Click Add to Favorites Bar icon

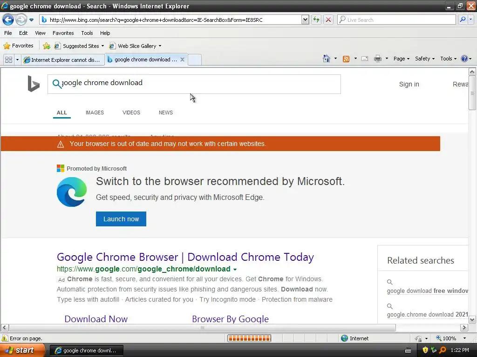click(x=46, y=46)
